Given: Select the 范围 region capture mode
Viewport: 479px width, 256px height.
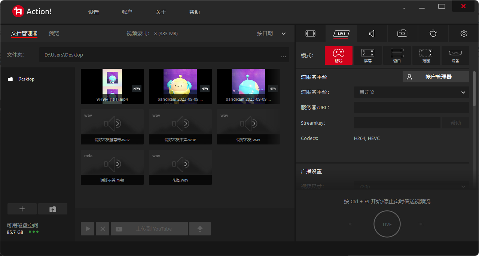Looking at the screenshot, I should (x=426, y=55).
